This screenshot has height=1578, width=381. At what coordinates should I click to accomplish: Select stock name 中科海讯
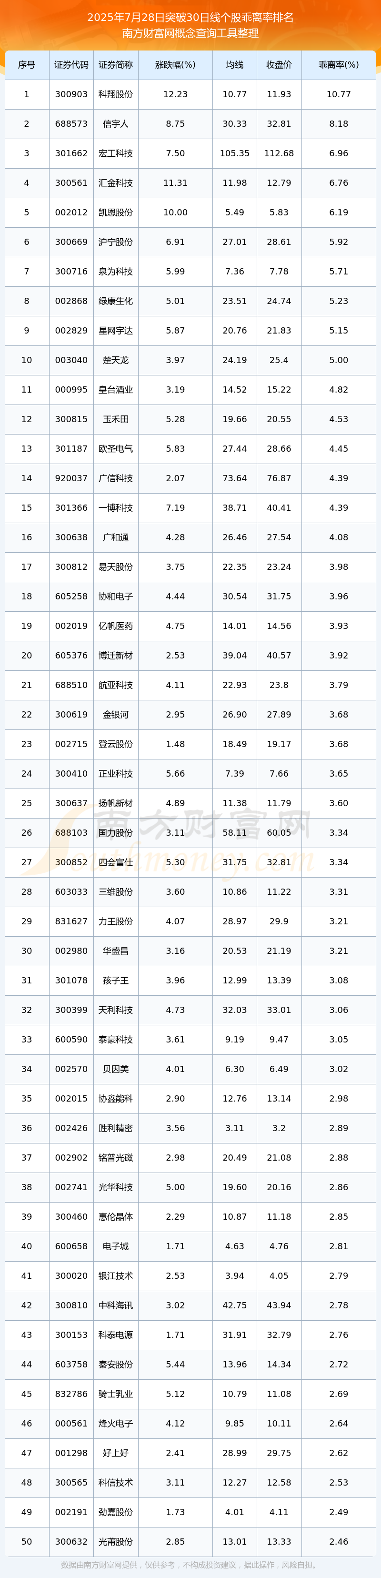[x=116, y=1306]
